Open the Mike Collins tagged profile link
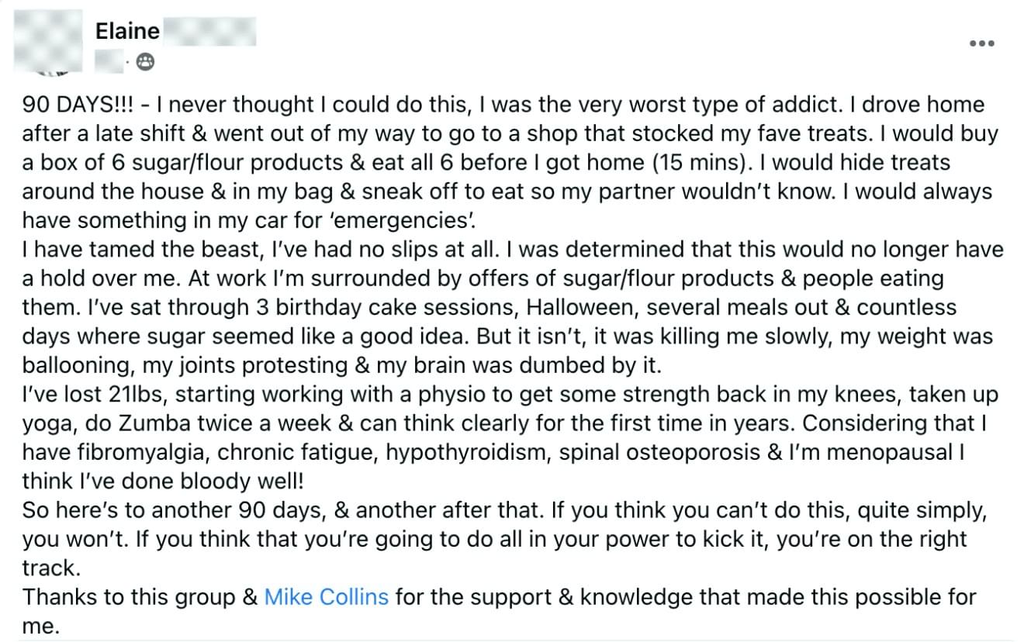The height and width of the screenshot is (642, 1024). [326, 597]
